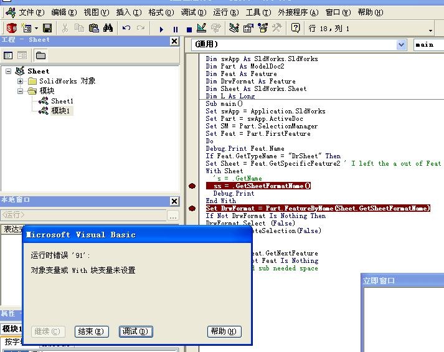The width and height of the screenshot is (444, 352).
Task: Open the 窗口(W) menu
Action: 338,12
